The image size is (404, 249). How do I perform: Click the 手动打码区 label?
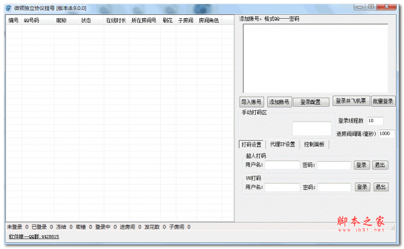click(x=254, y=113)
